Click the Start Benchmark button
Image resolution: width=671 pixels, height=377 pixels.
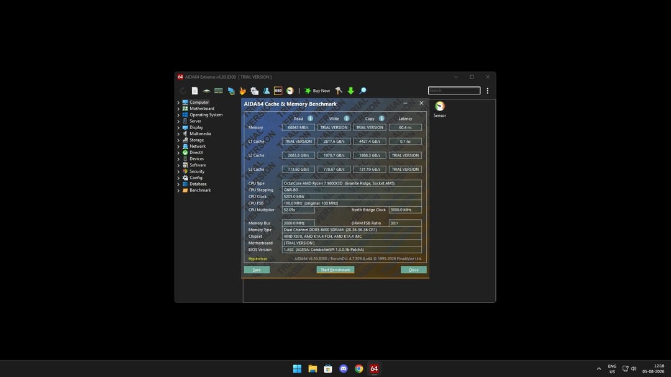[335, 270]
